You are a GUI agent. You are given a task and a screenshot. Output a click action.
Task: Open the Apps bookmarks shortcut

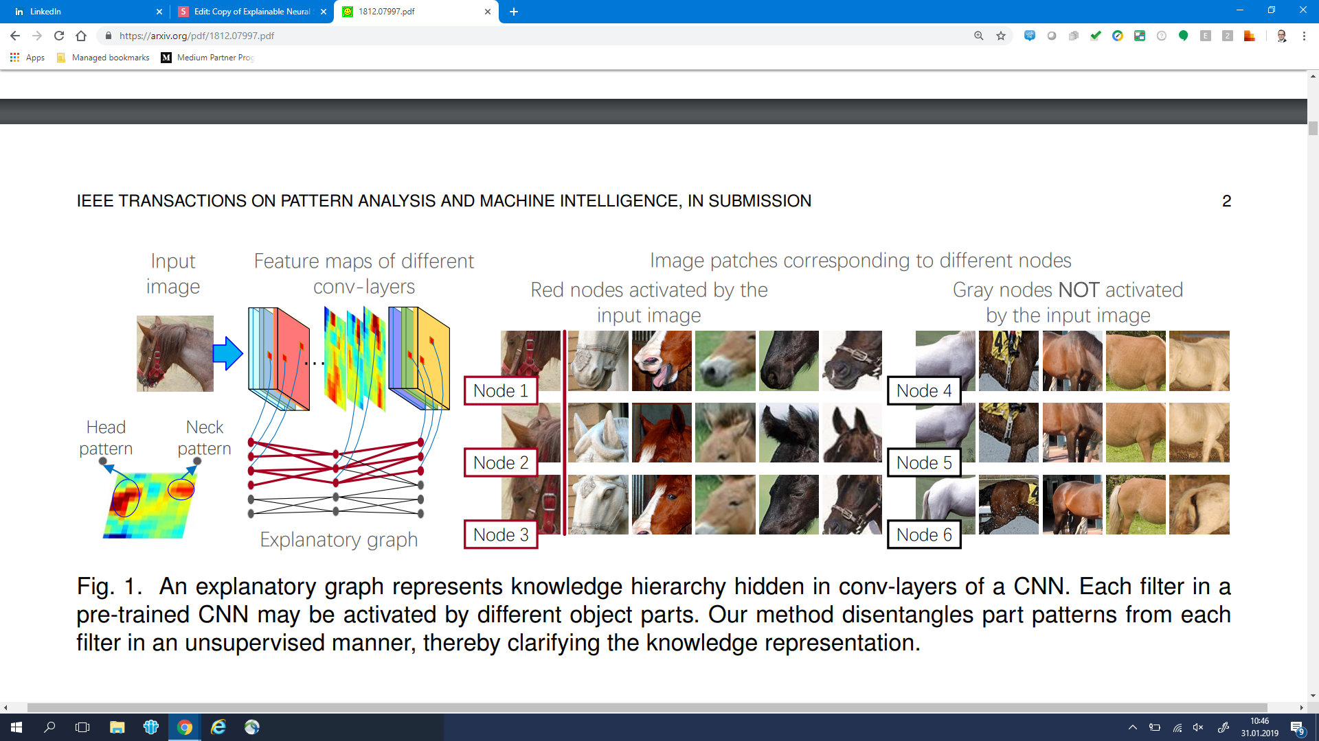tap(27, 58)
